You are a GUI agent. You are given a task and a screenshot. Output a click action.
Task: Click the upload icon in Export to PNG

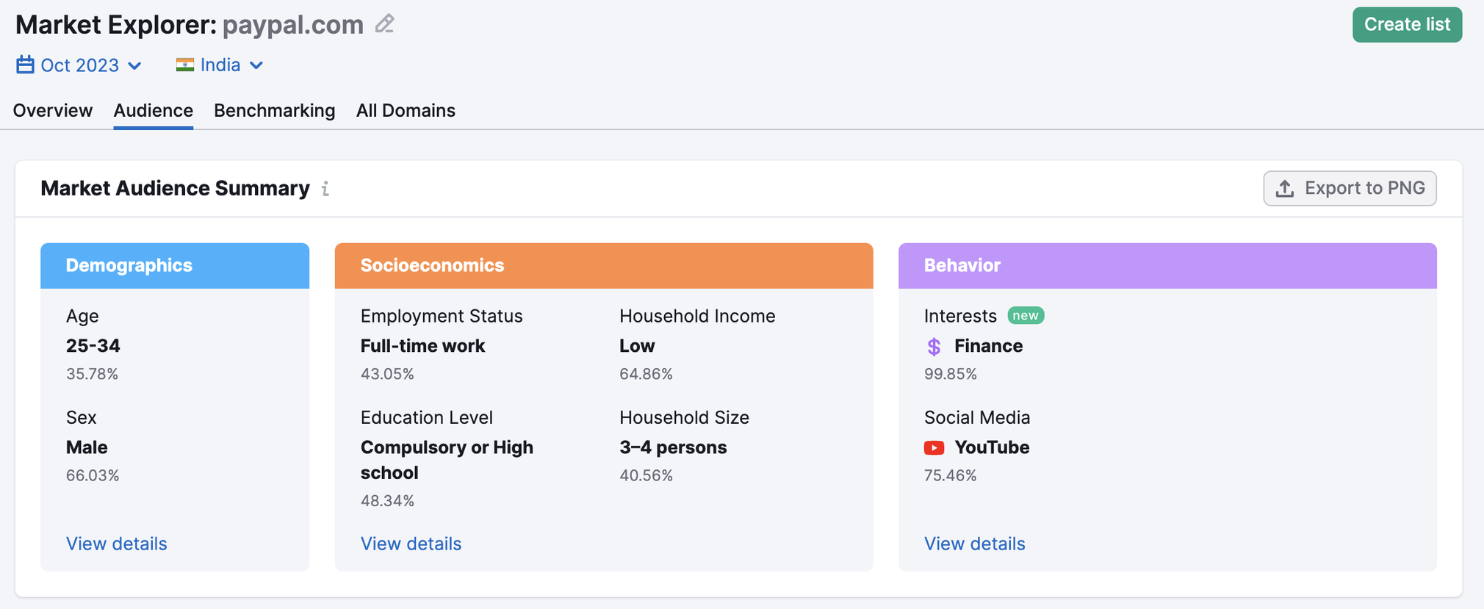coord(1284,189)
